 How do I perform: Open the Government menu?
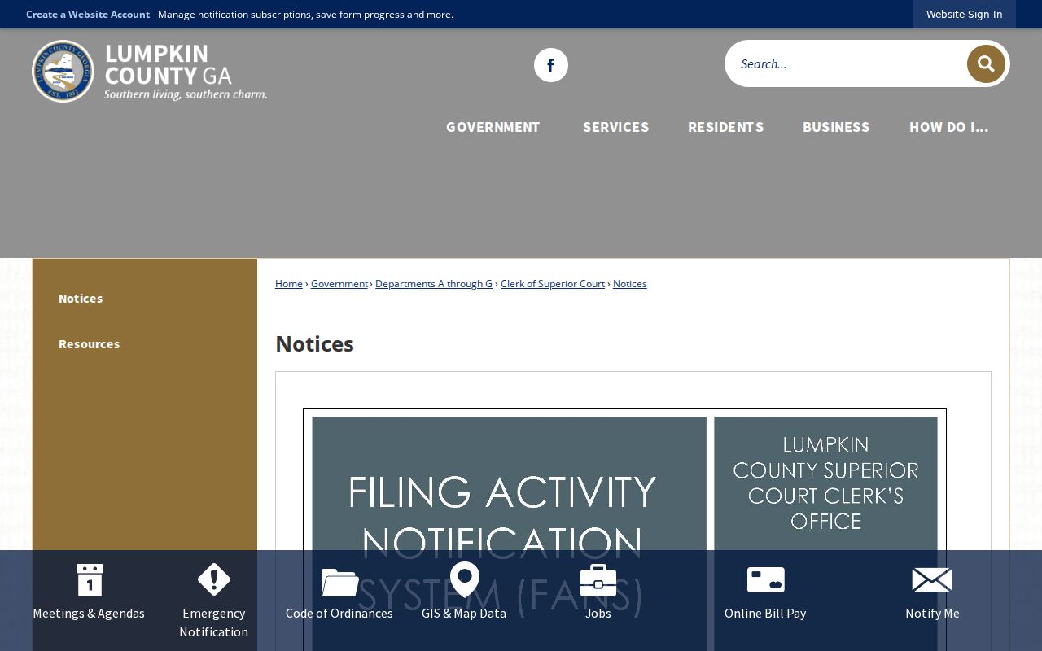493,127
